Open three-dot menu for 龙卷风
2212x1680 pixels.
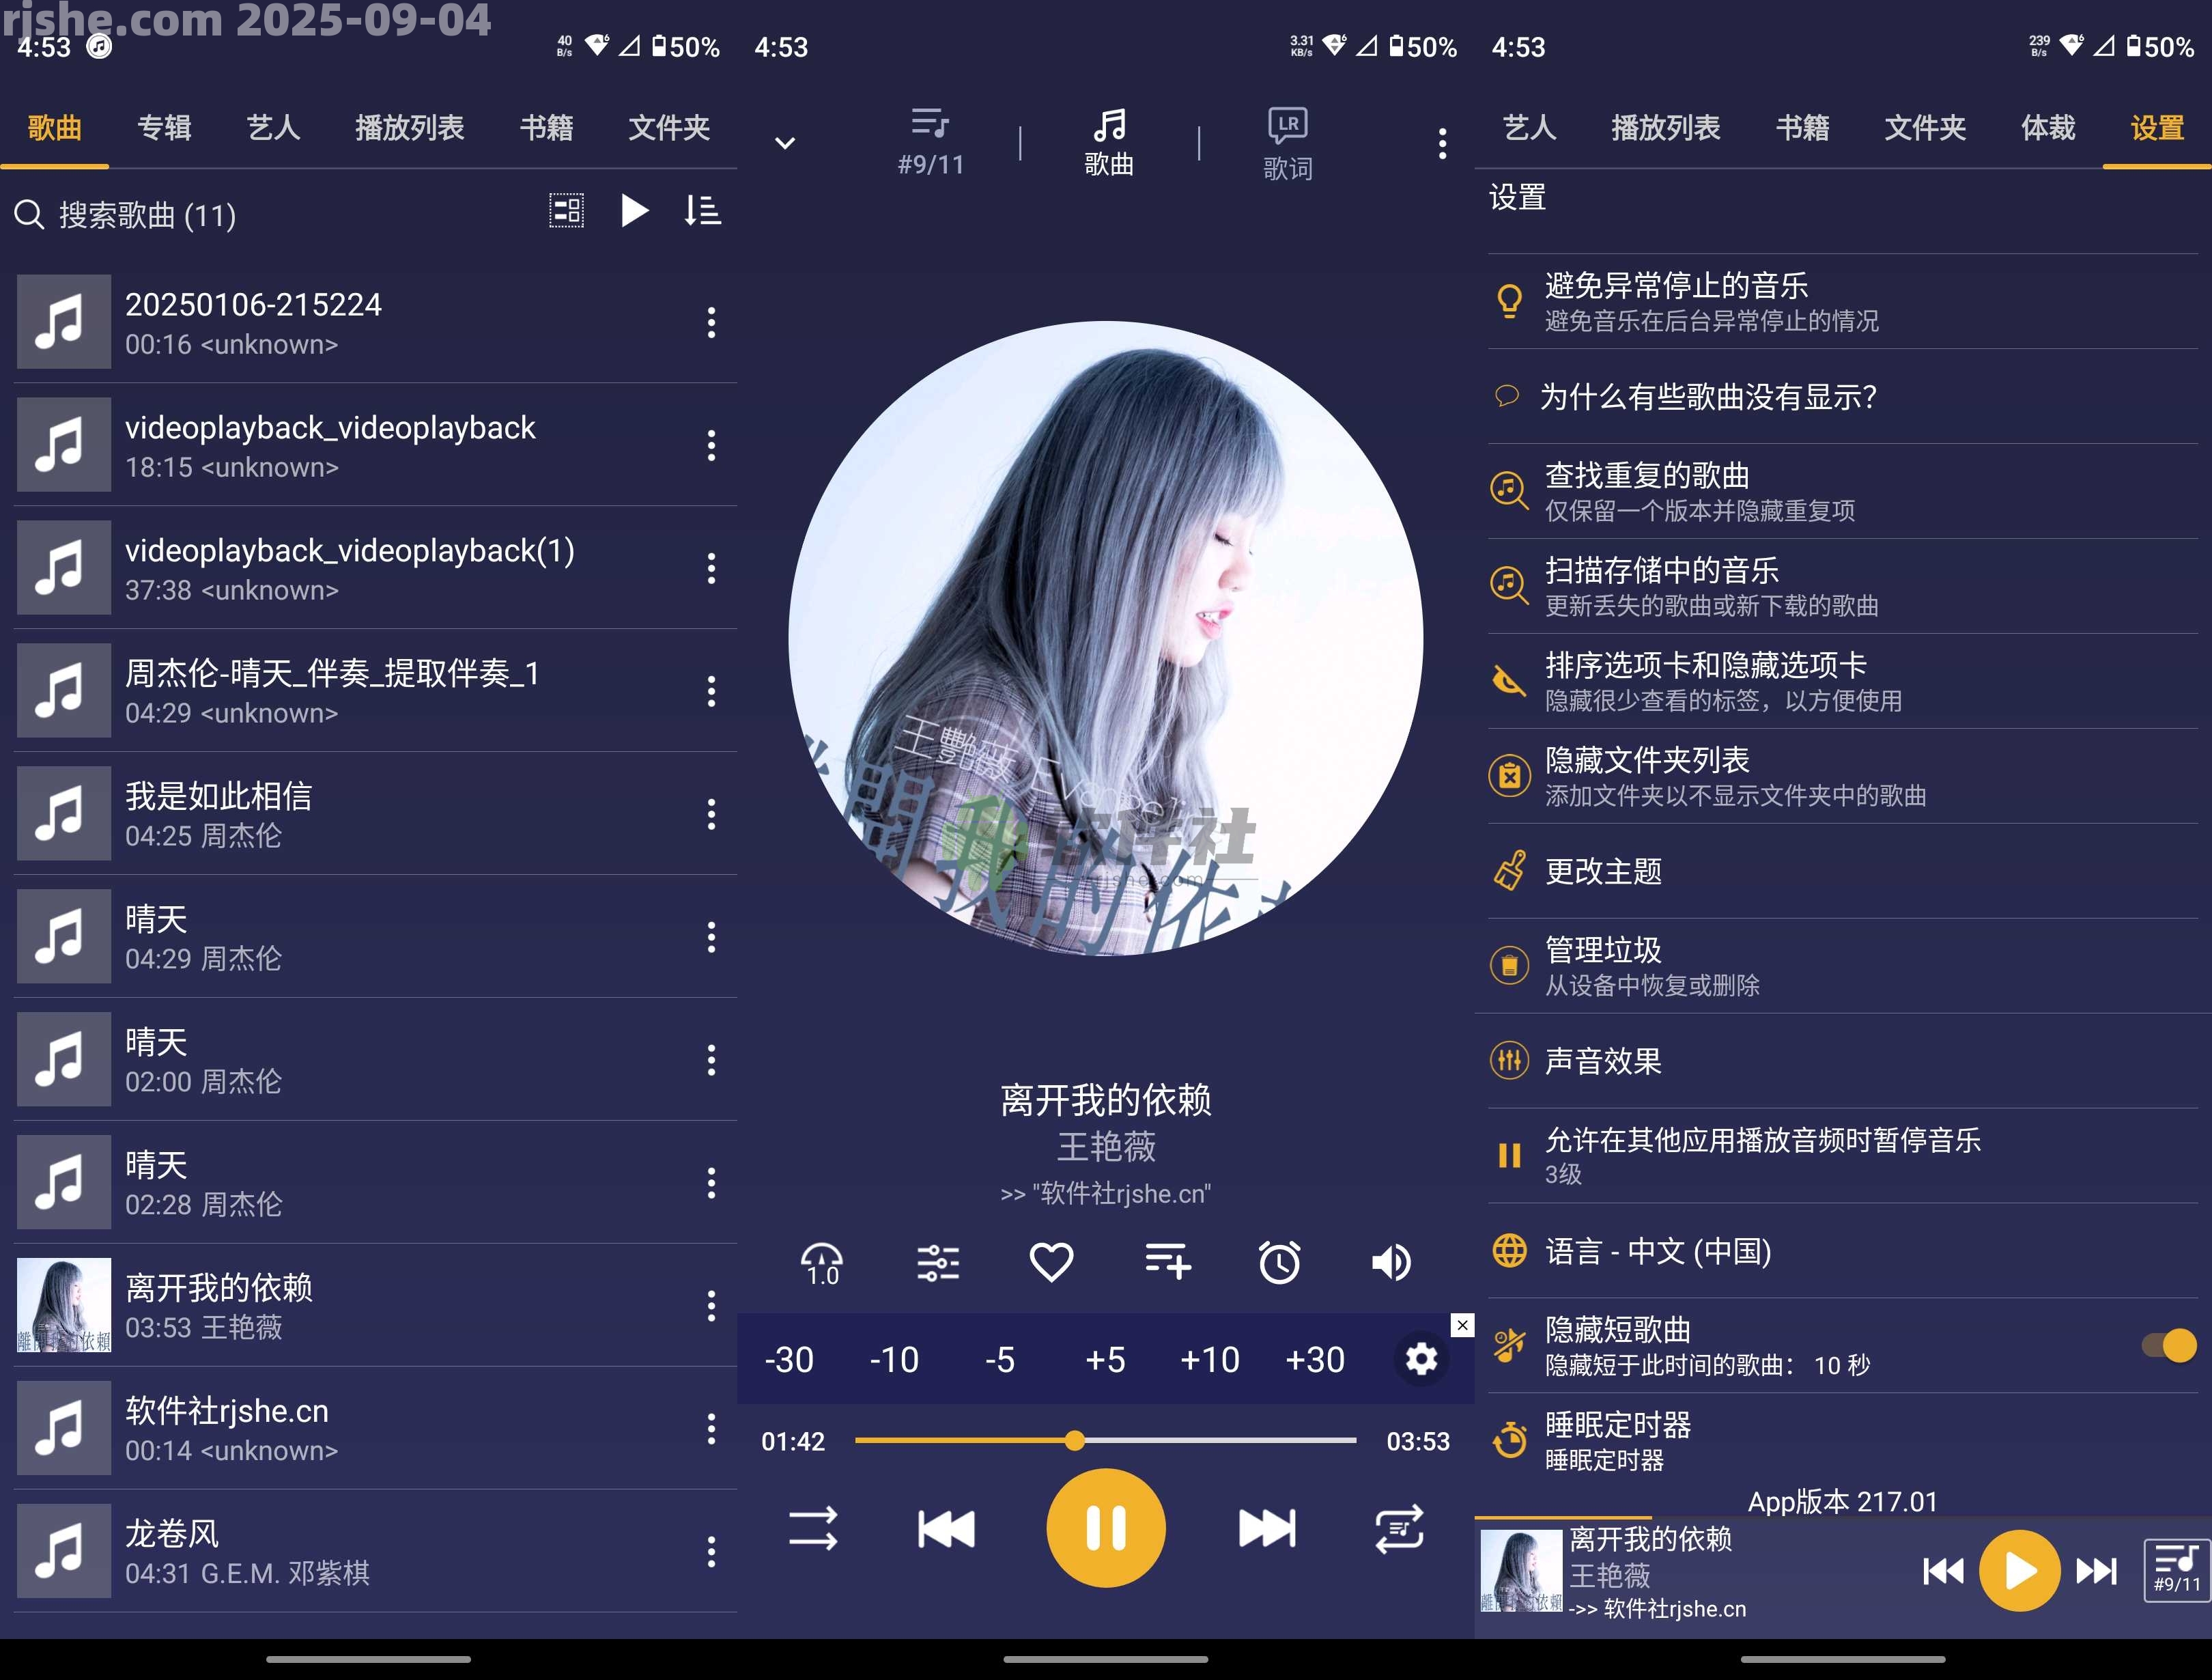(711, 1552)
